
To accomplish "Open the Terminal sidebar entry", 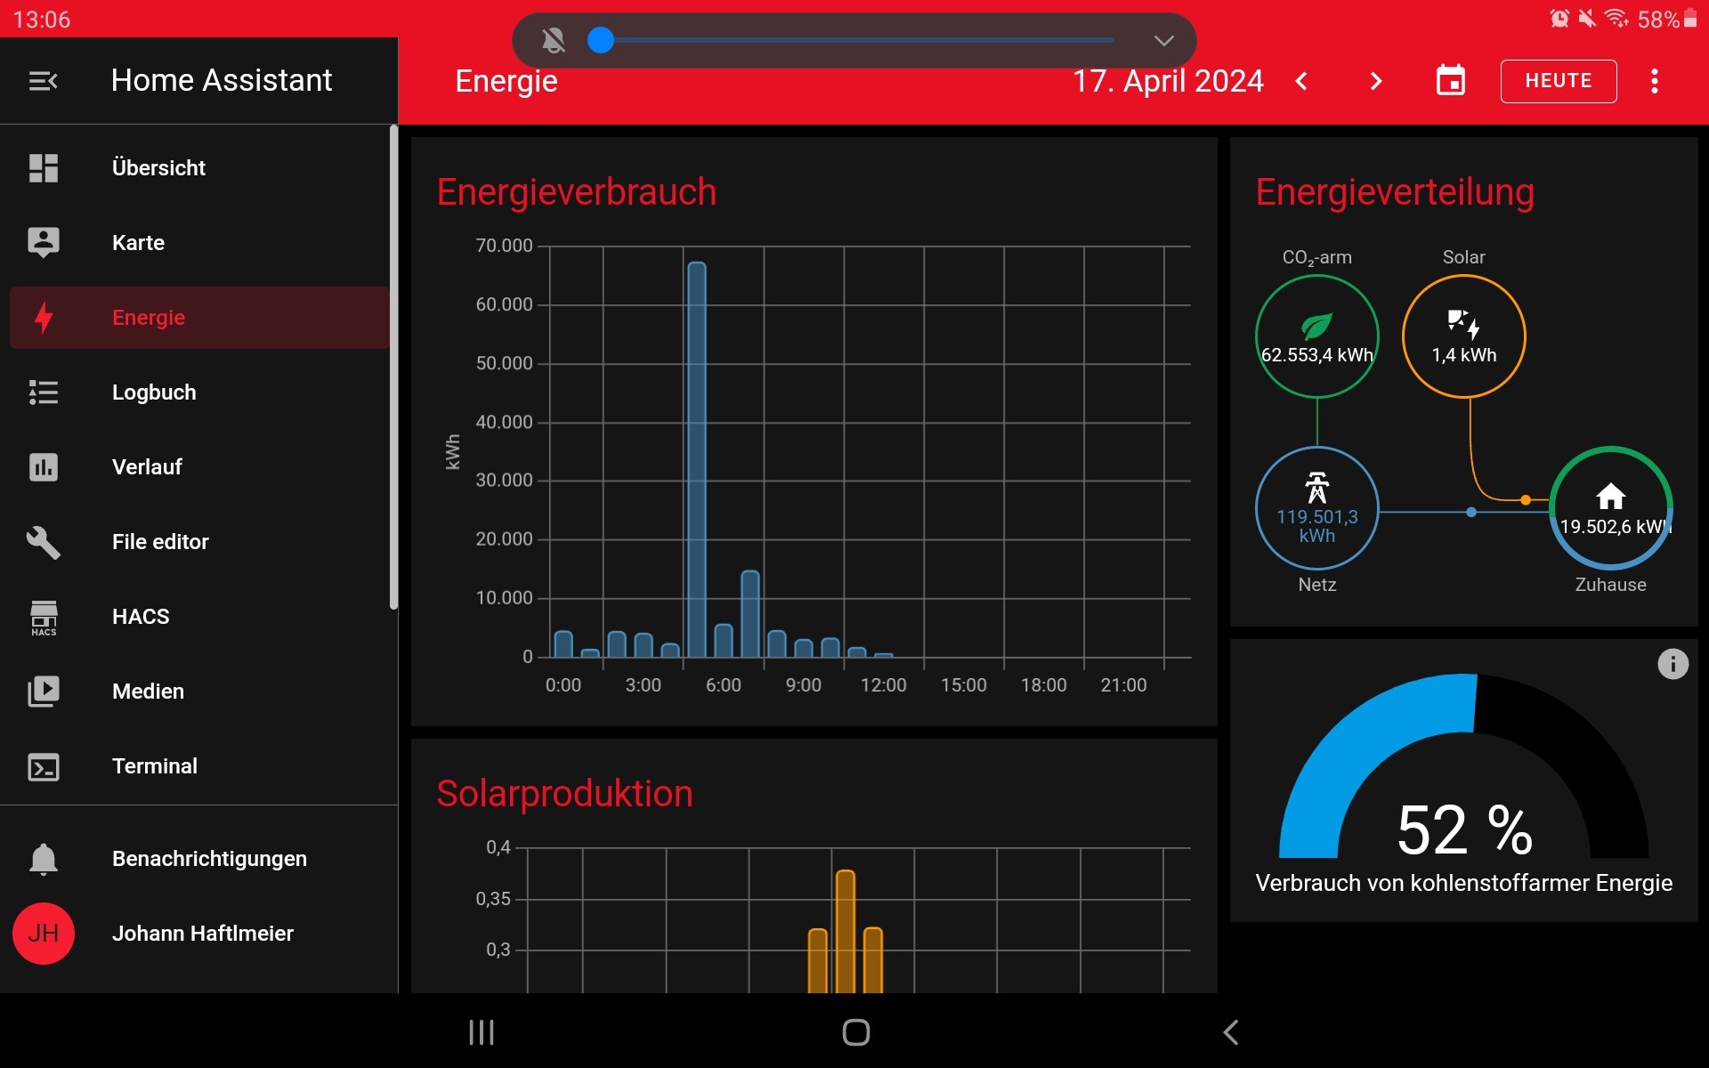I will 154,766.
